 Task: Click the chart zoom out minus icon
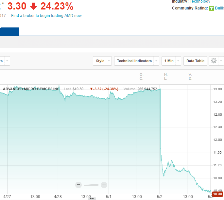(x=78, y=185)
